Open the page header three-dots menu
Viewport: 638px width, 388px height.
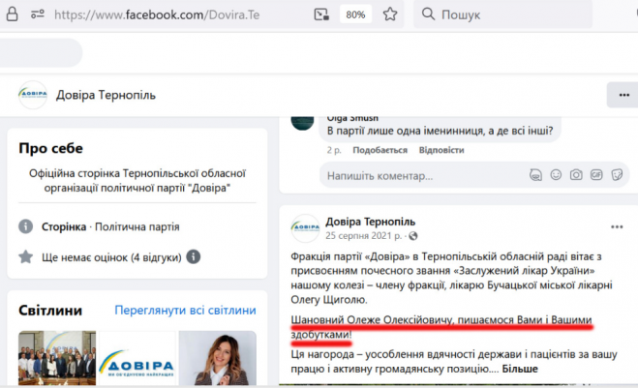(x=623, y=95)
